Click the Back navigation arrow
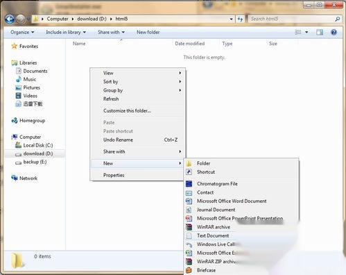 pos(10,19)
